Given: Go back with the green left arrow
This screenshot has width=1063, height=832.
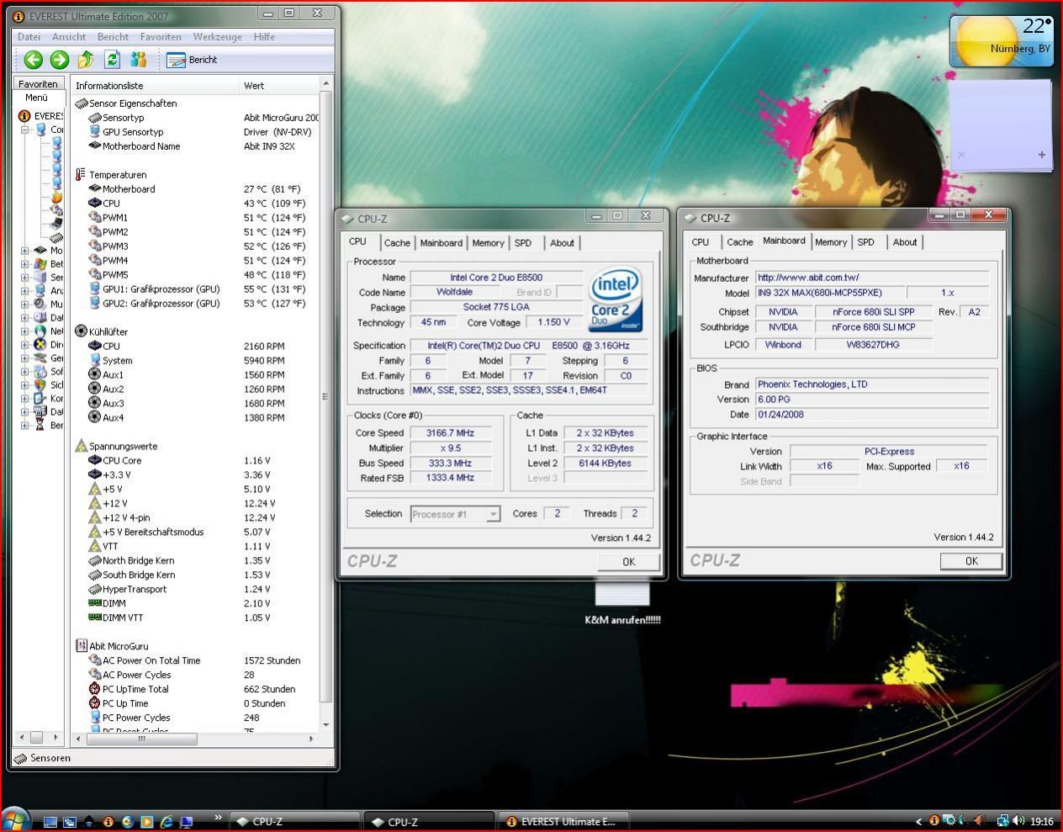Looking at the screenshot, I should coord(34,60).
